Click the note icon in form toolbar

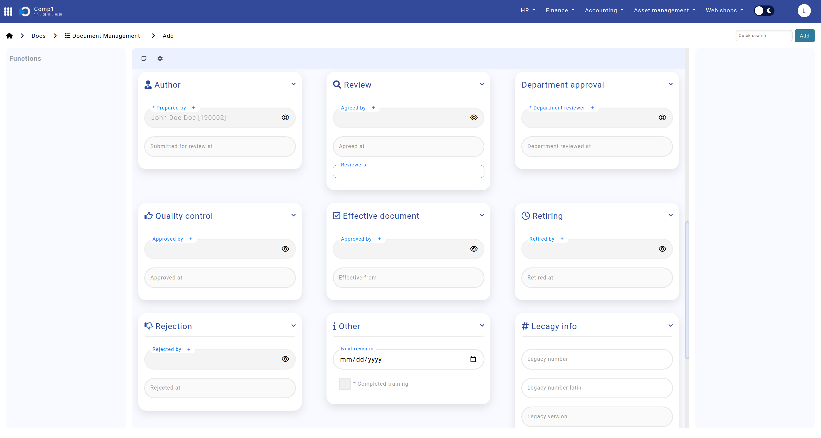144,58
